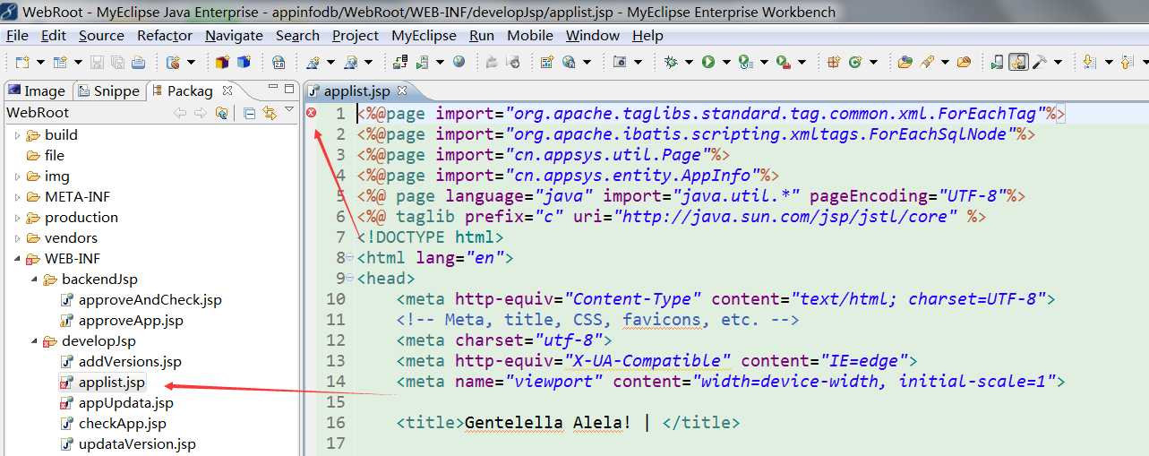Open the File menu
Image resolution: width=1149 pixels, height=456 pixels.
(x=17, y=36)
